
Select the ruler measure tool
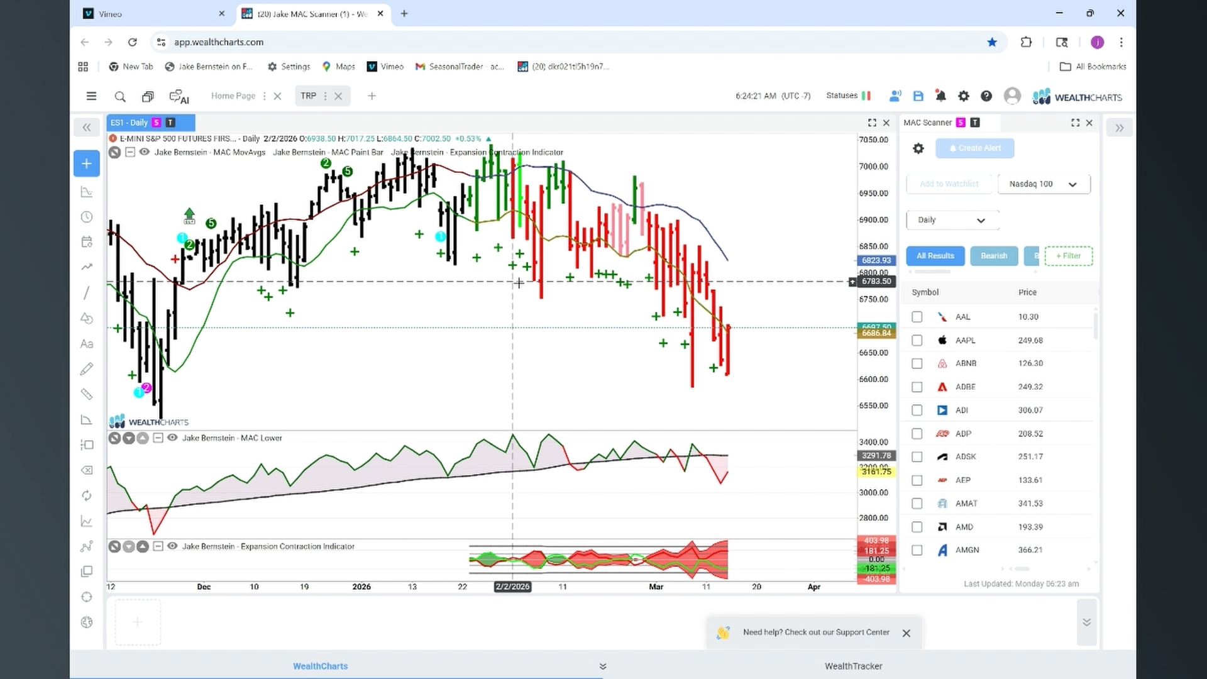click(x=87, y=394)
